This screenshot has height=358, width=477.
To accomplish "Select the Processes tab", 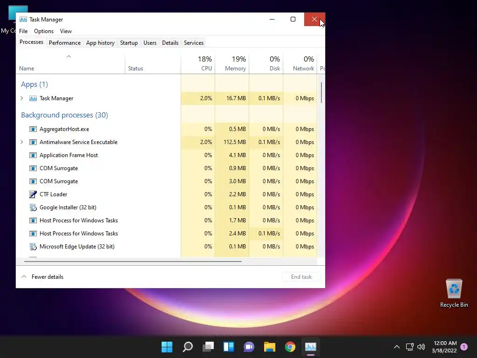I will click(31, 42).
